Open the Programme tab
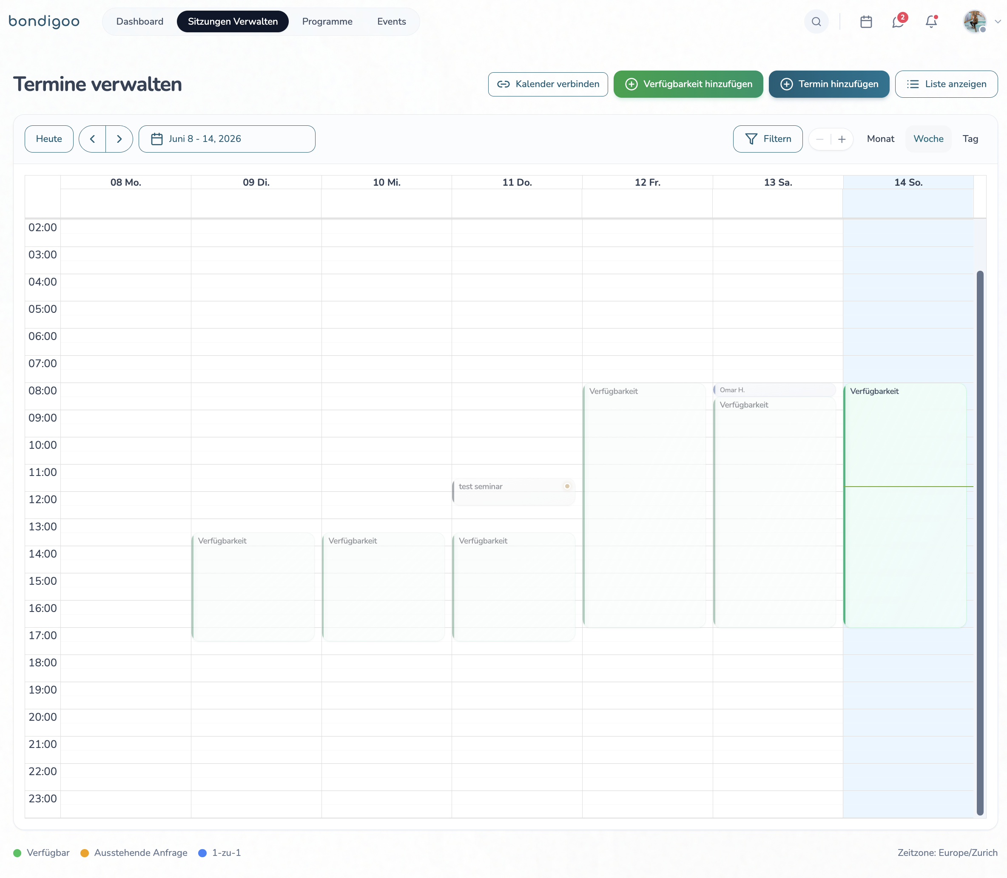The image size is (1007, 878). pyautogui.click(x=327, y=22)
